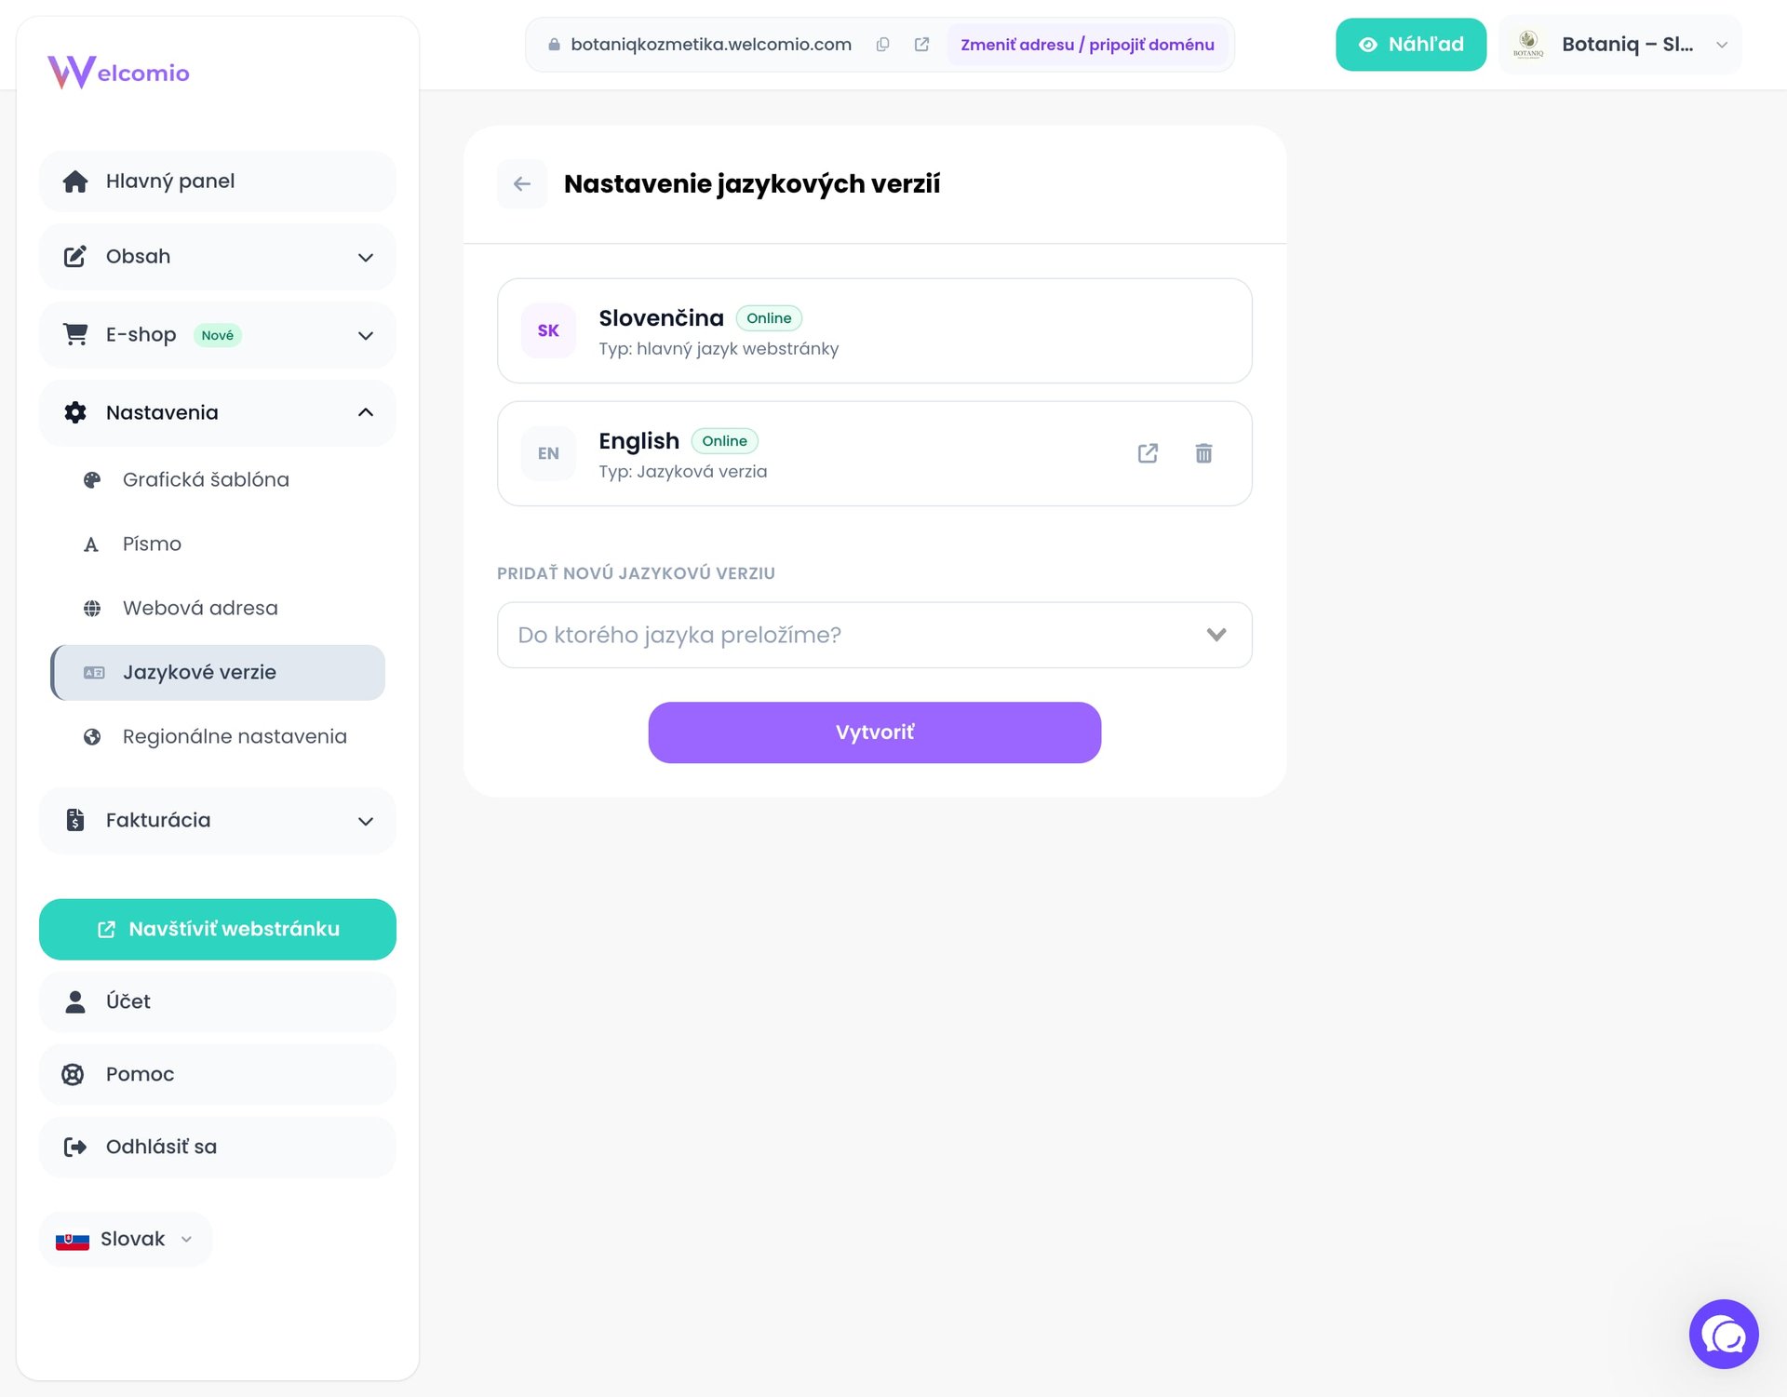Delete the English language version
This screenshot has height=1397, width=1787.
[1203, 453]
